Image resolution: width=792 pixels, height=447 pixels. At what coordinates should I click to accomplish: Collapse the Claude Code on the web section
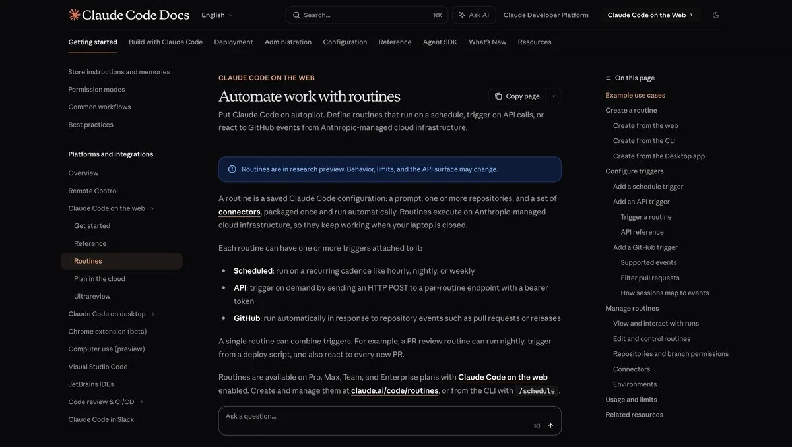click(x=152, y=208)
